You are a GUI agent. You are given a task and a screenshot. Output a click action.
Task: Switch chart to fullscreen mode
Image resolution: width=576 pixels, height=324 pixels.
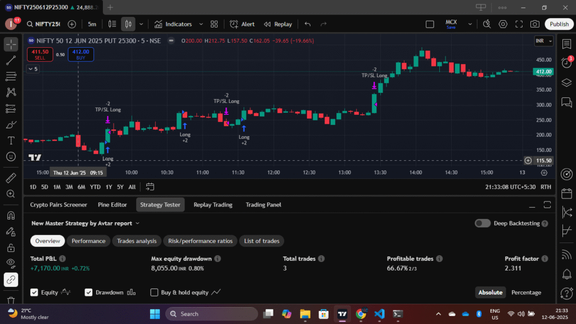coord(519,24)
